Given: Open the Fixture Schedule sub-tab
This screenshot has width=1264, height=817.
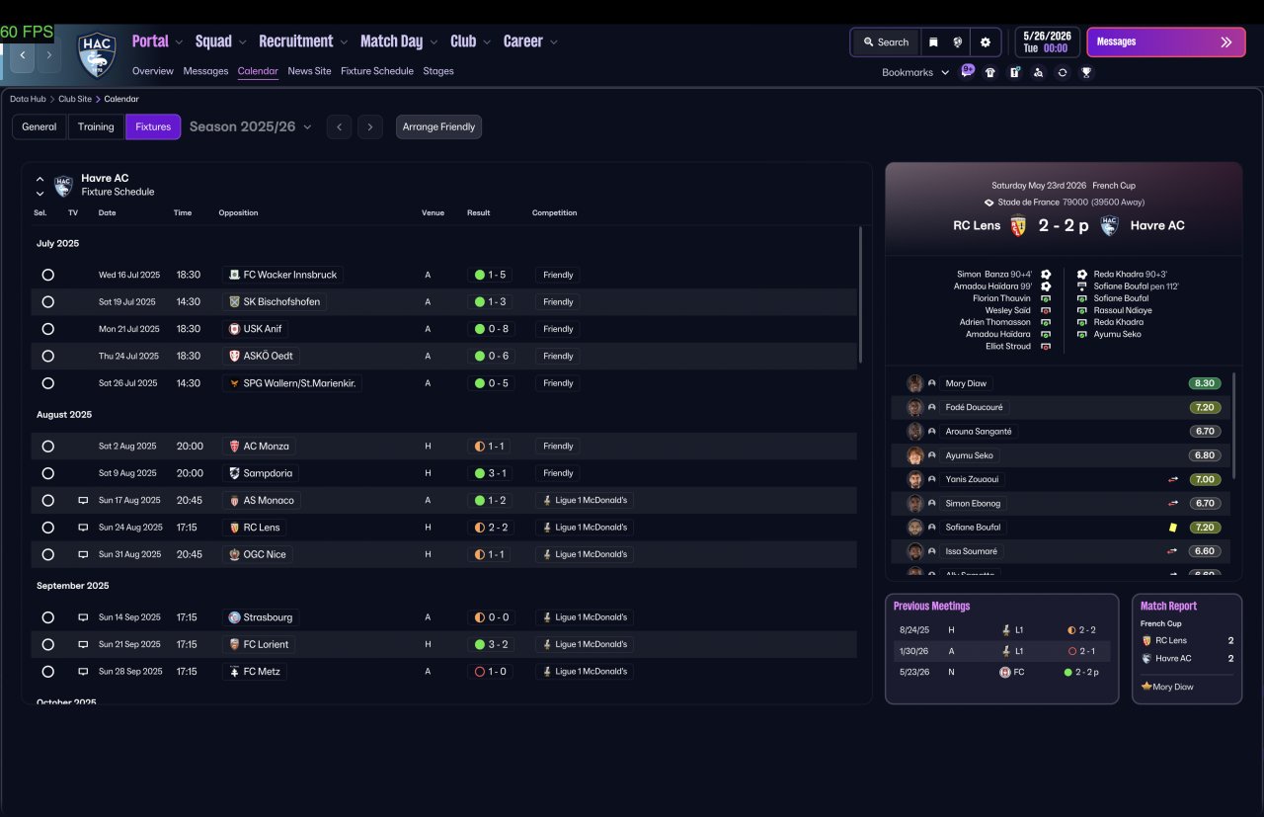Looking at the screenshot, I should (x=377, y=71).
